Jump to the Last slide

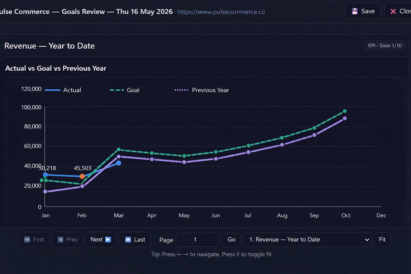135,239
